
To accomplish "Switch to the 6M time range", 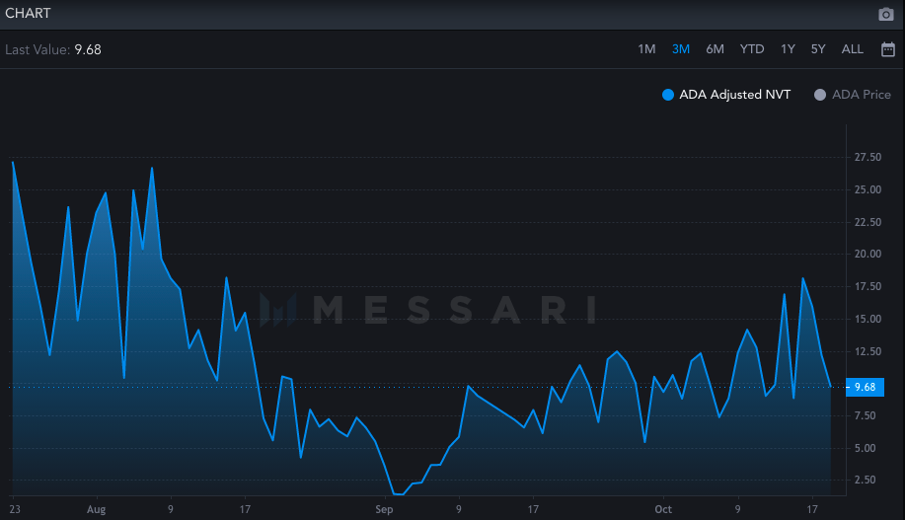I will click(x=715, y=49).
